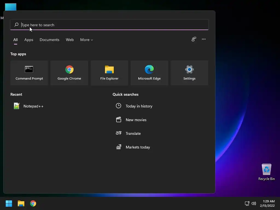Image resolution: width=280 pixels, height=210 pixels.
Task: Run the Translate quick search
Action: point(133,133)
